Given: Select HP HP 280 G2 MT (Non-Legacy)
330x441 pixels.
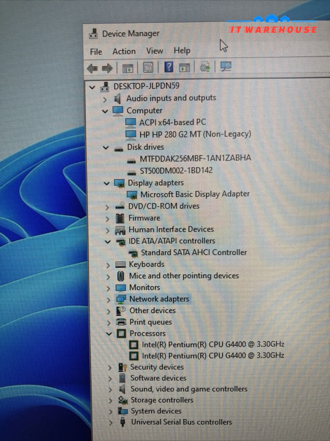Looking at the screenshot, I should pos(195,134).
